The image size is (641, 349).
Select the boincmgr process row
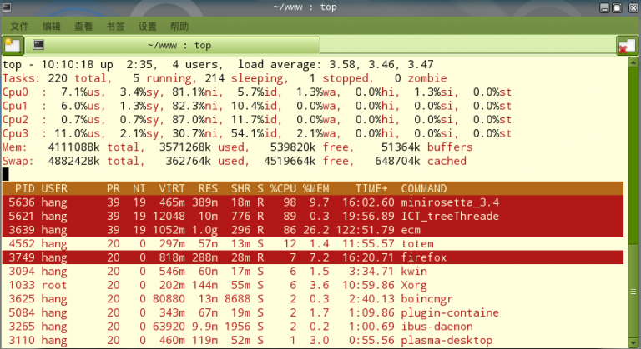pyautogui.click(x=313, y=299)
